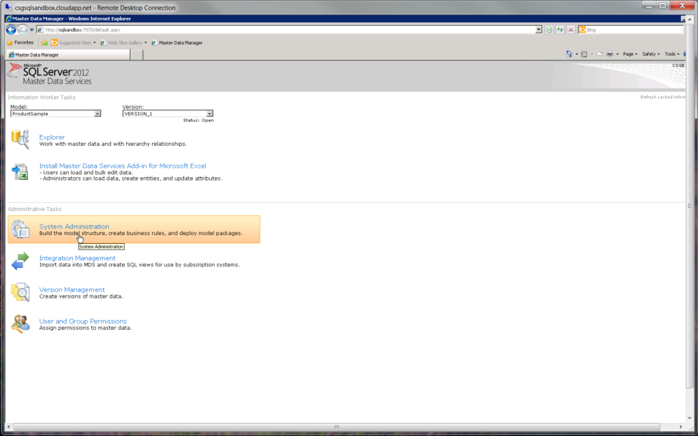The width and height of the screenshot is (698, 436).
Task: Open the Safety menu dropdown
Action: [x=650, y=54]
